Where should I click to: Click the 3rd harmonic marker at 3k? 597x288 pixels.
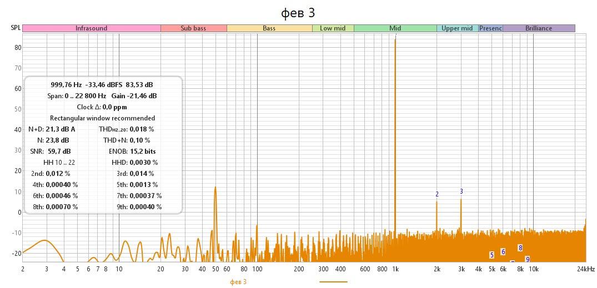click(x=461, y=191)
